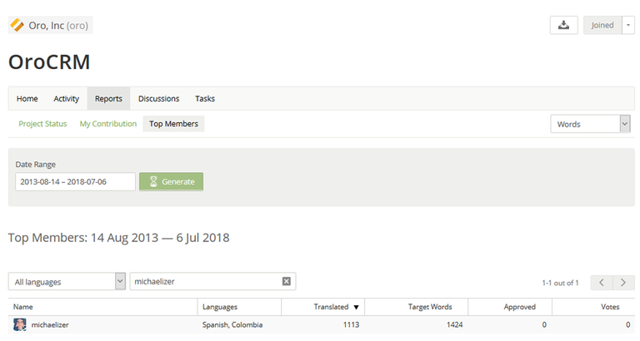This screenshot has height=341, width=640.
Task: Click the Oro, Inc pencil logo icon
Action: 17,25
